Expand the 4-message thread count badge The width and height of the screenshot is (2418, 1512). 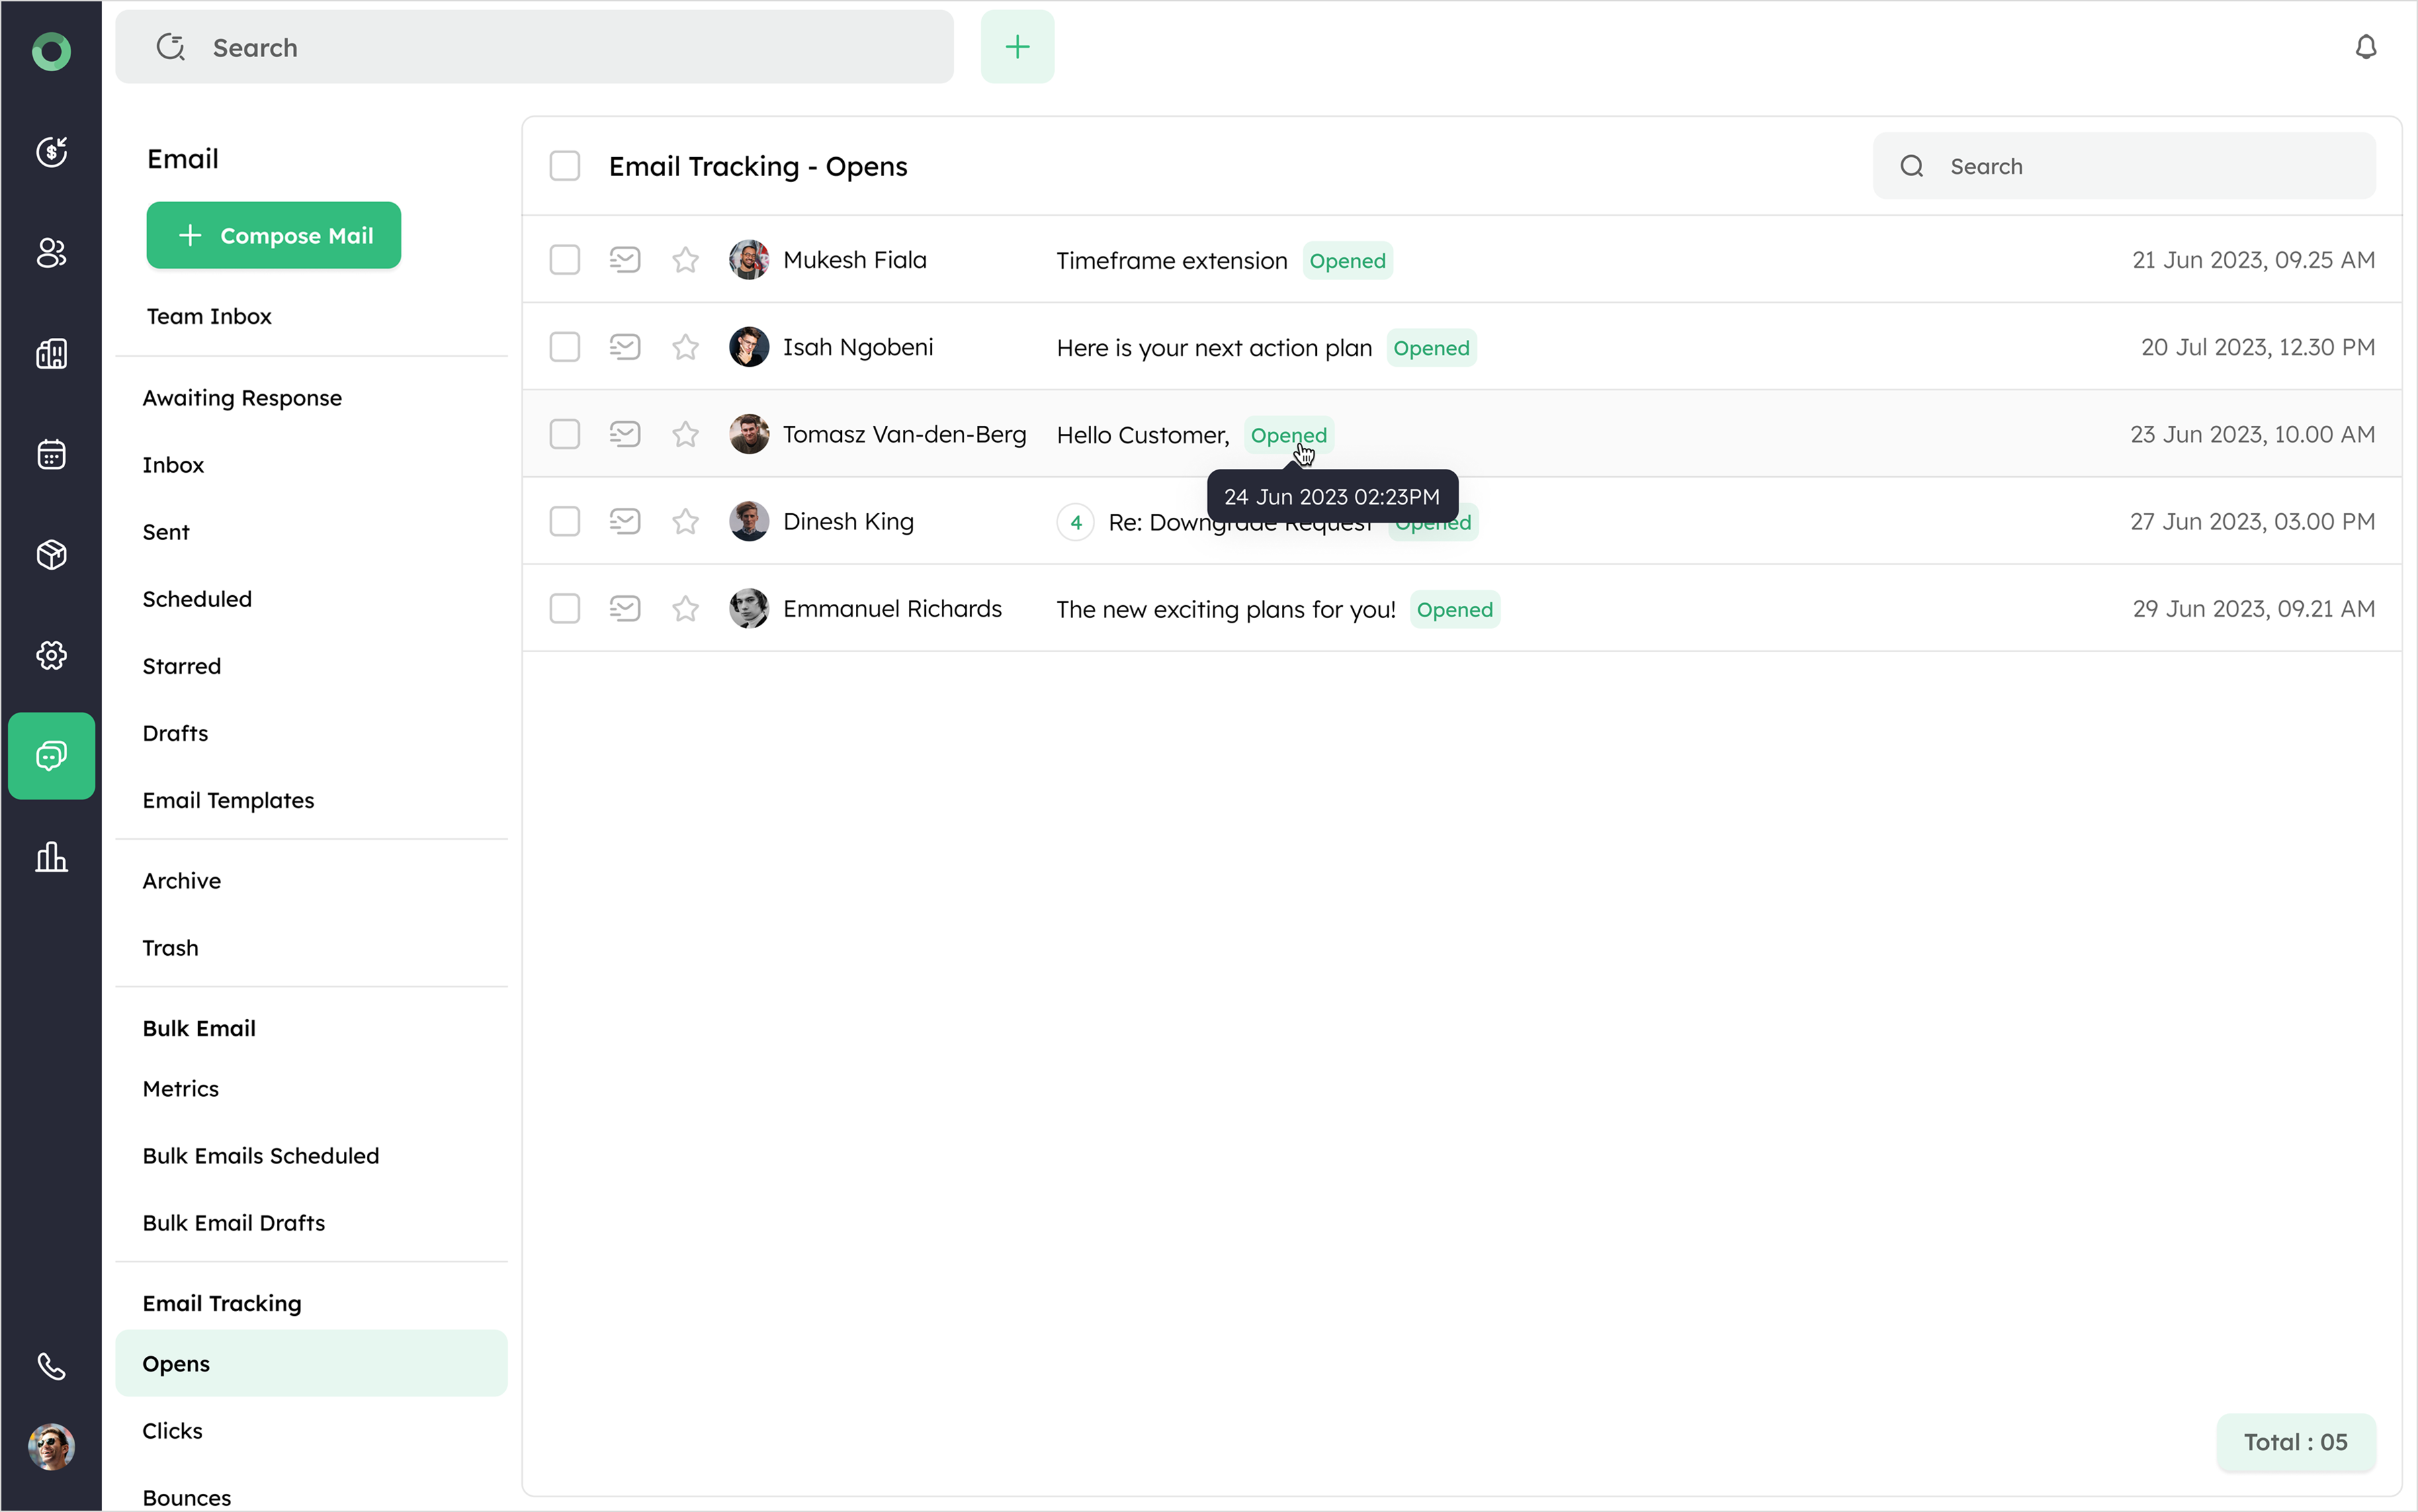point(1075,522)
